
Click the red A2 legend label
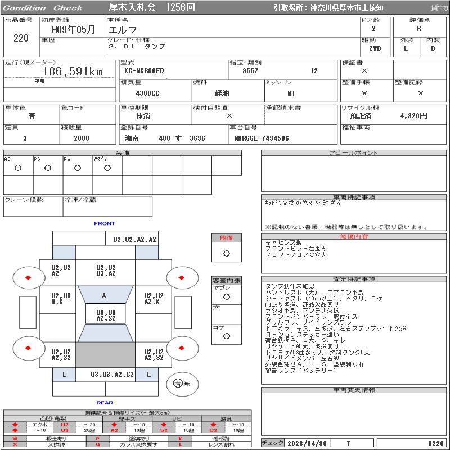pos(114,430)
